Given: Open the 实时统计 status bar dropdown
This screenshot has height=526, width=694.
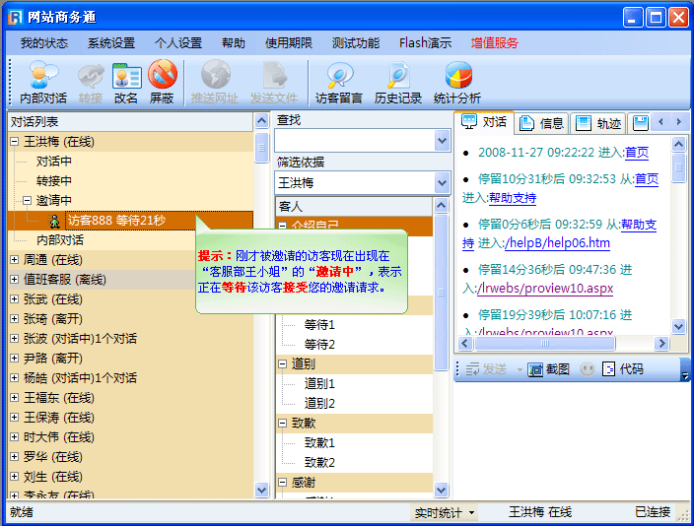Looking at the screenshot, I should click(445, 513).
